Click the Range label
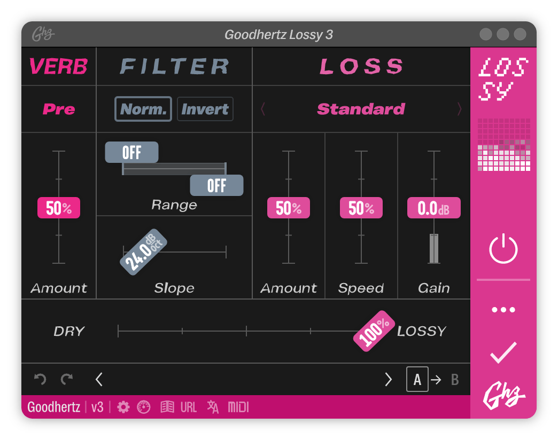This screenshot has width=558, height=440. pyautogui.click(x=174, y=205)
